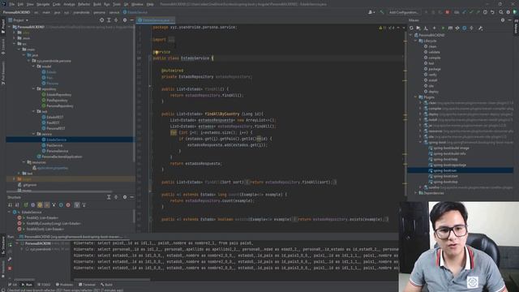Image resolution: width=519 pixels, height=292 pixels.
Task: Rollback changes with undo arrow icon
Action: coord(492,12)
